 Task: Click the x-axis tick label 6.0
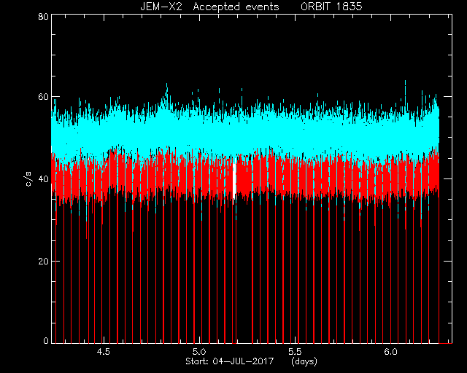pyautogui.click(x=390, y=352)
